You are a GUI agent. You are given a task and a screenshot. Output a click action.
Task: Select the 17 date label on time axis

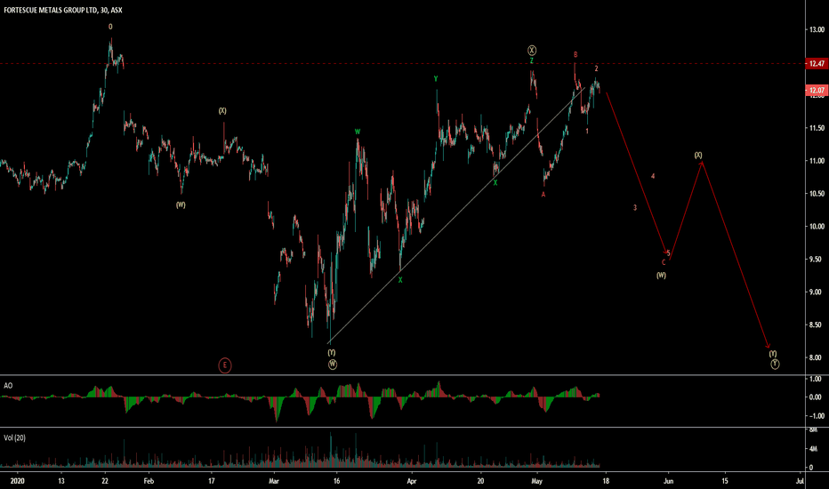(212, 481)
